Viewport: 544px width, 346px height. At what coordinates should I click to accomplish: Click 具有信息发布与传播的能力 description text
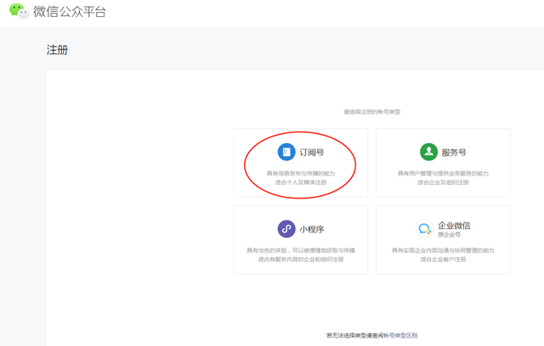[301, 173]
